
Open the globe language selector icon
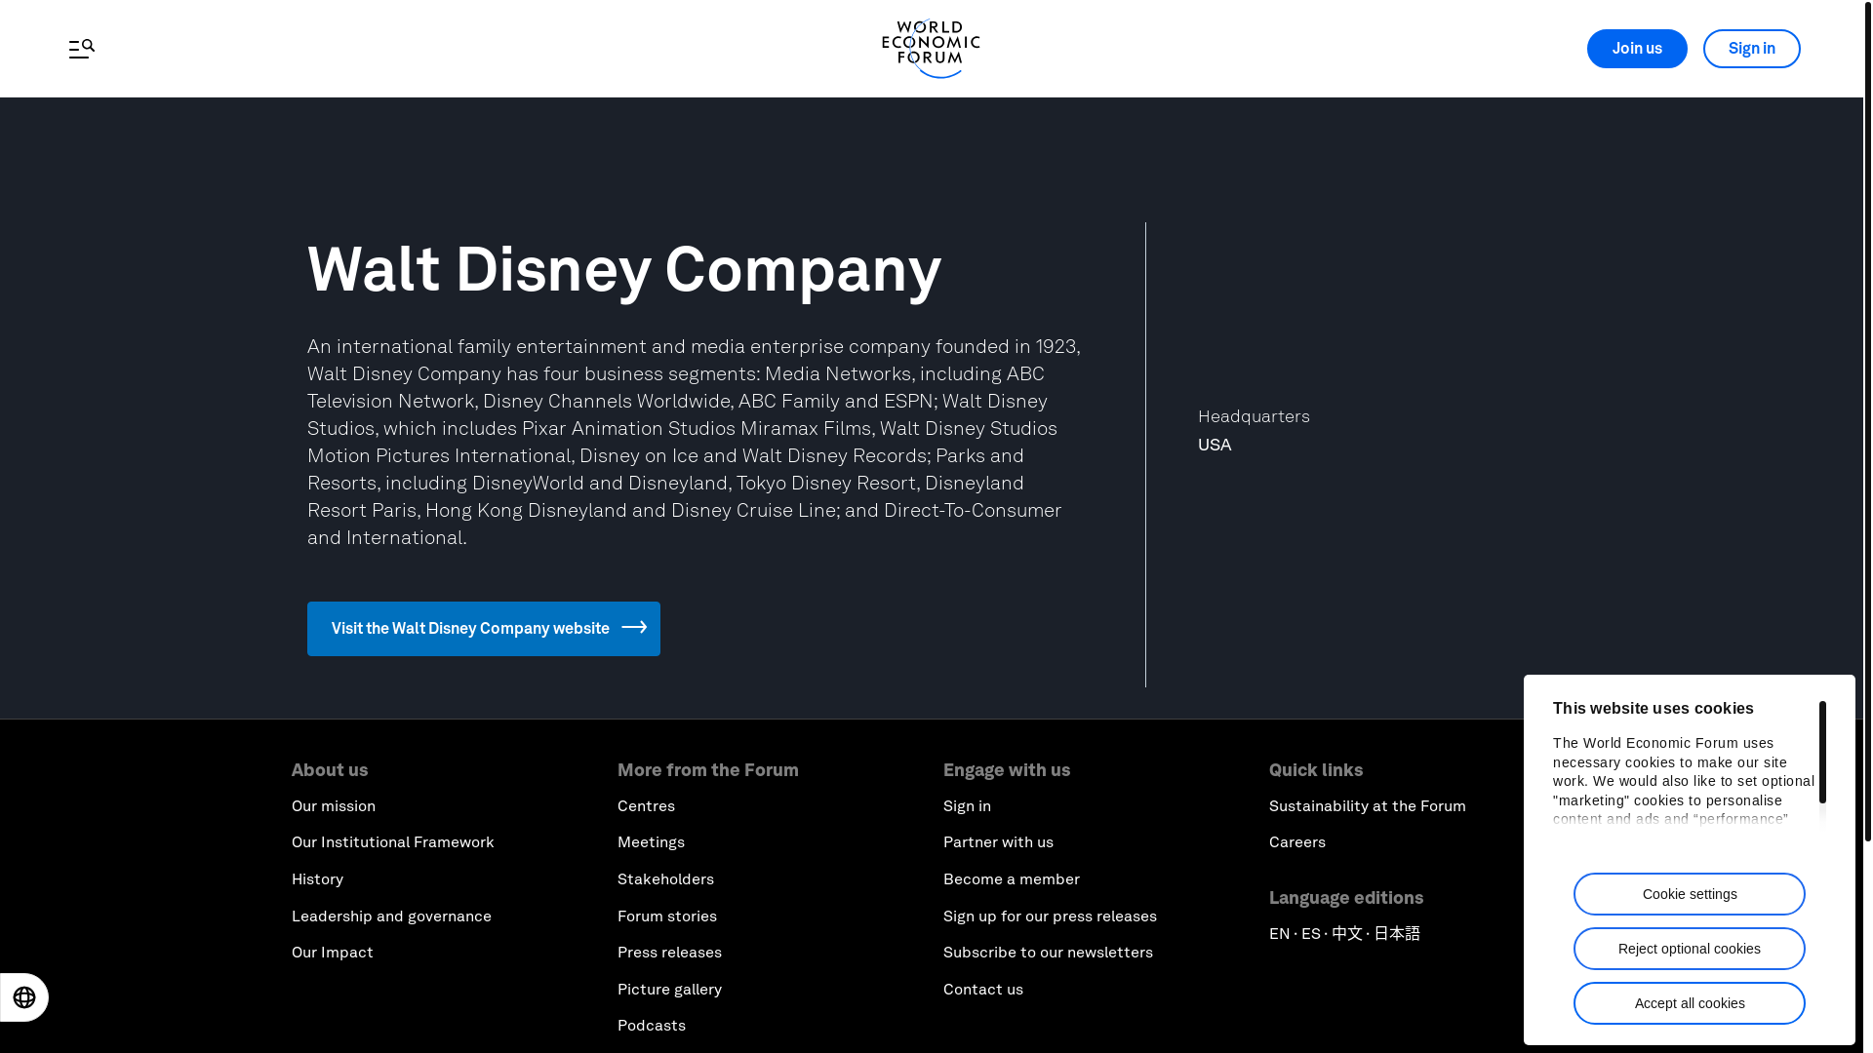[x=24, y=997]
